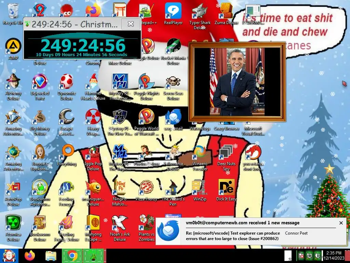Launch AIMP from the desktop
Screen dimensions: 350x263
coord(13,49)
